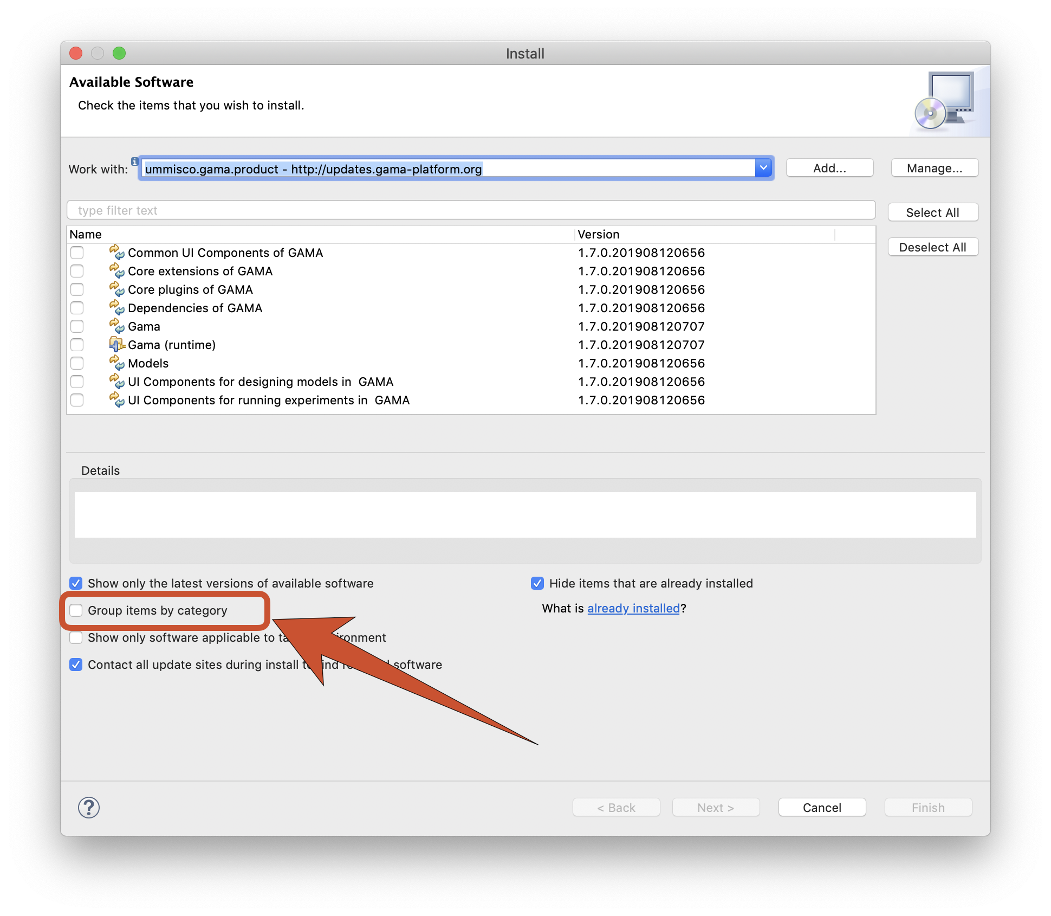Click Models version 1.7.0.201908120656

641,363
